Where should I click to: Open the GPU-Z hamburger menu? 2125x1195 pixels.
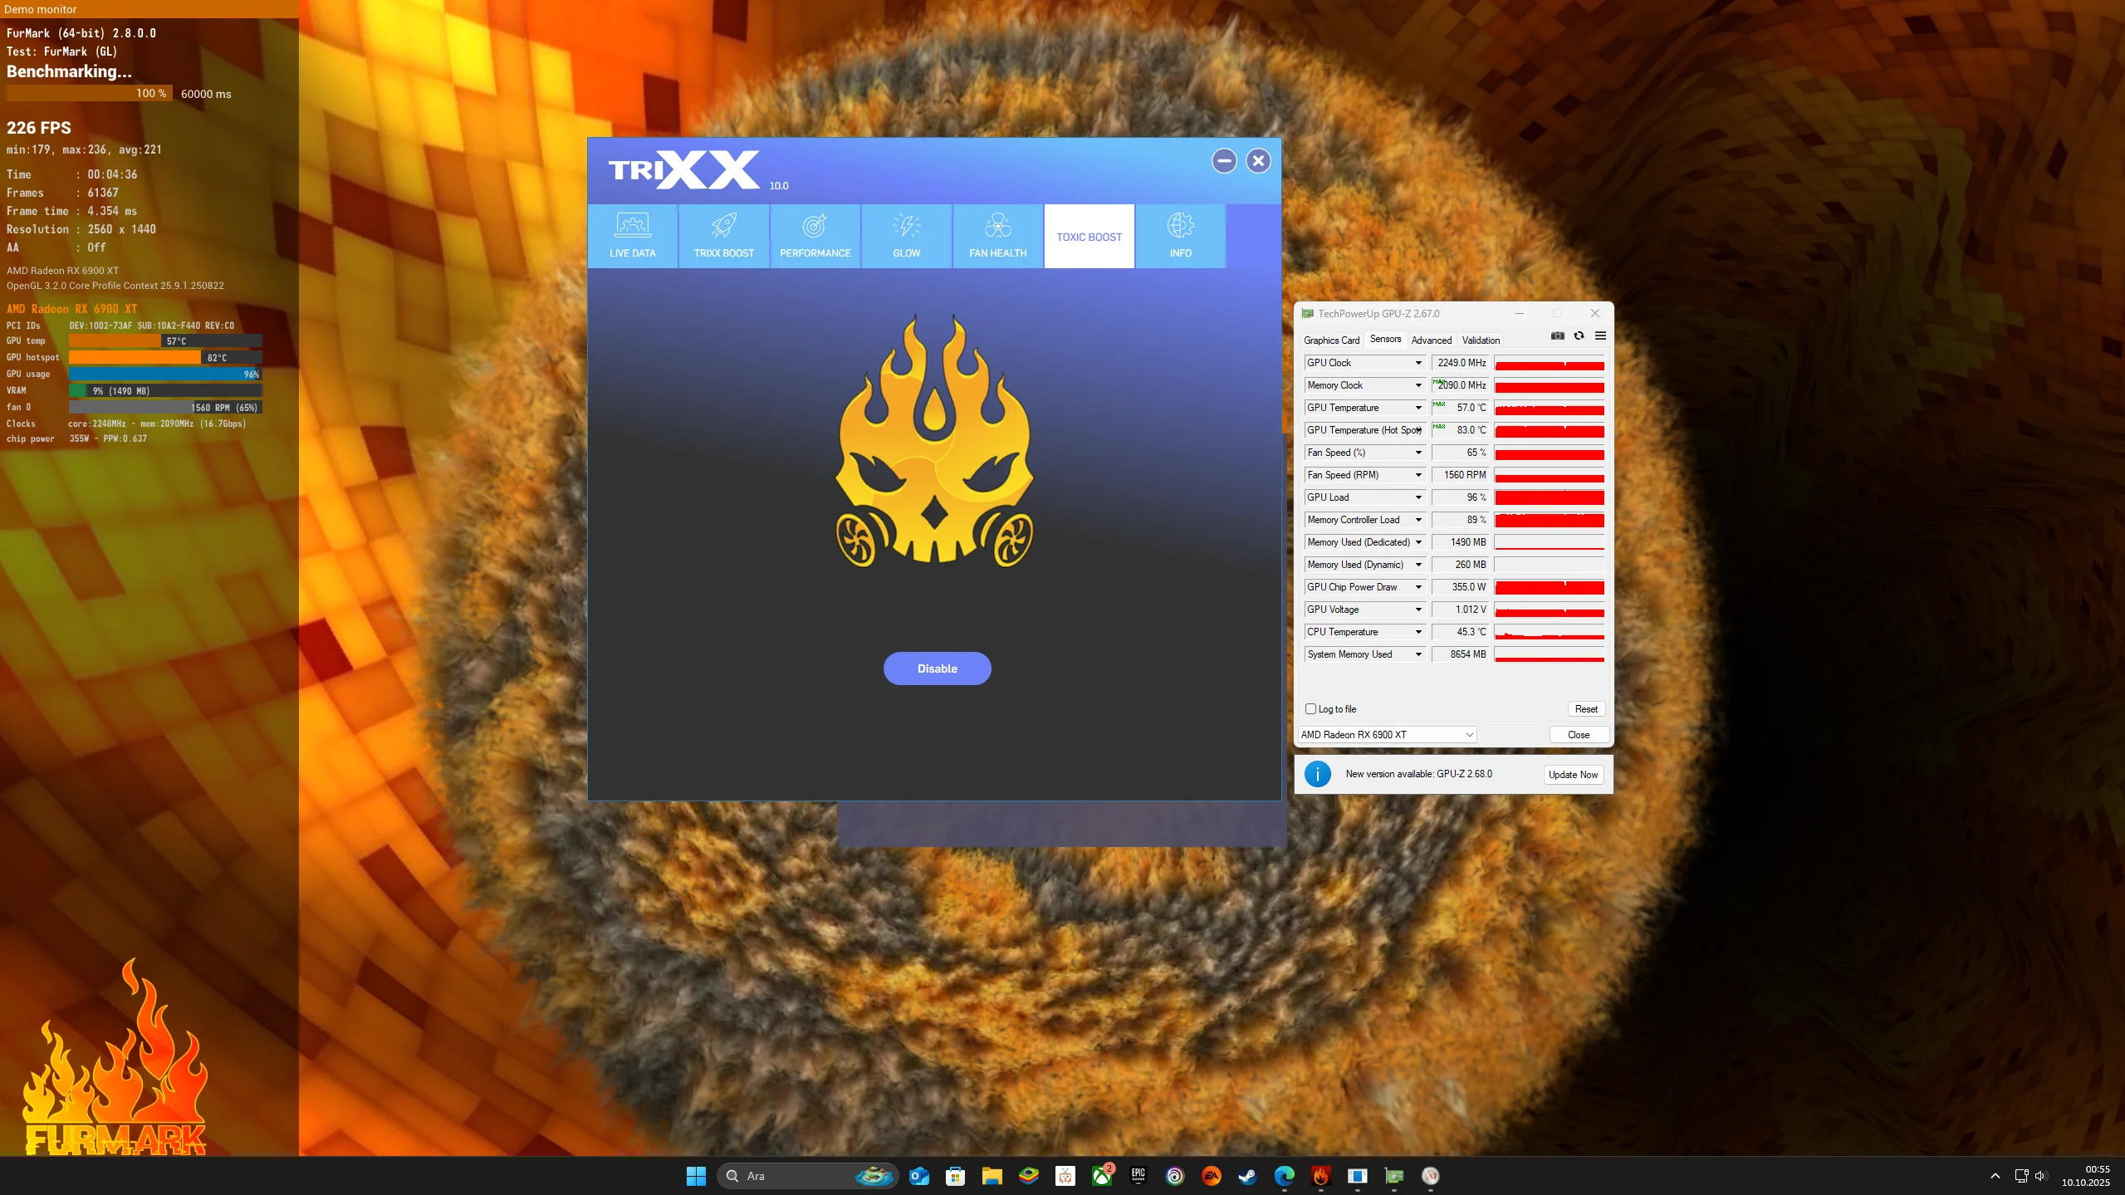pyautogui.click(x=1600, y=336)
